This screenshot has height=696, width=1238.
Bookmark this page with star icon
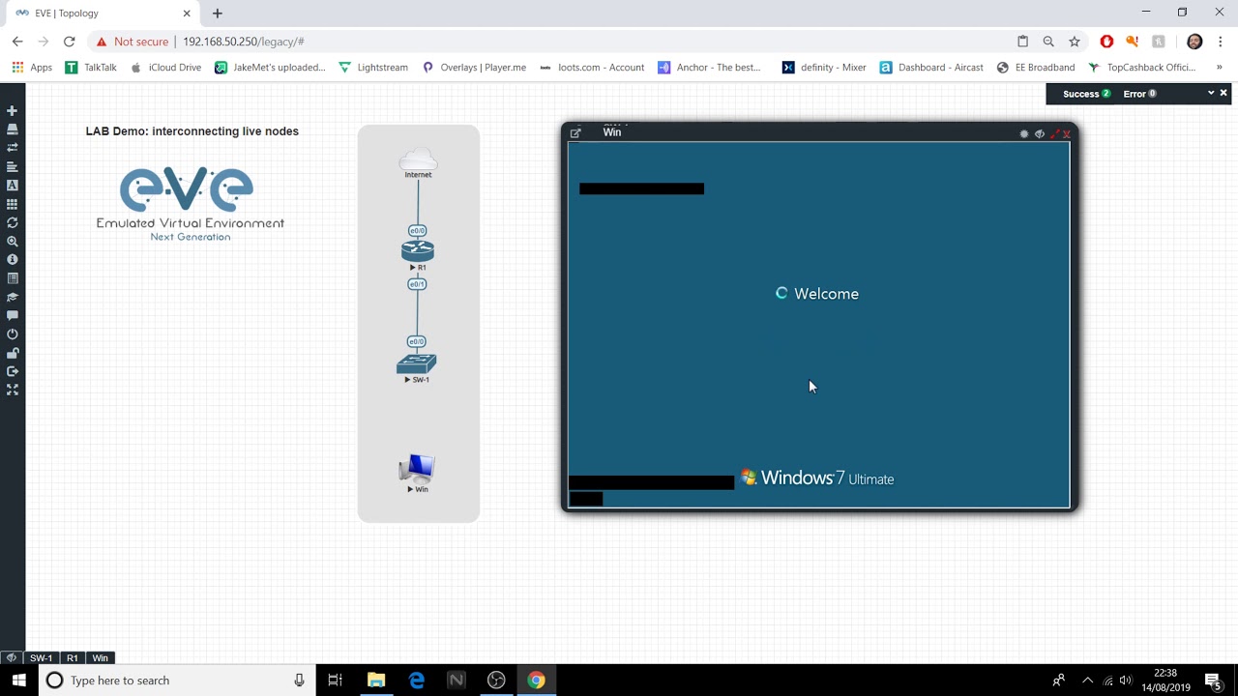pyautogui.click(x=1075, y=42)
